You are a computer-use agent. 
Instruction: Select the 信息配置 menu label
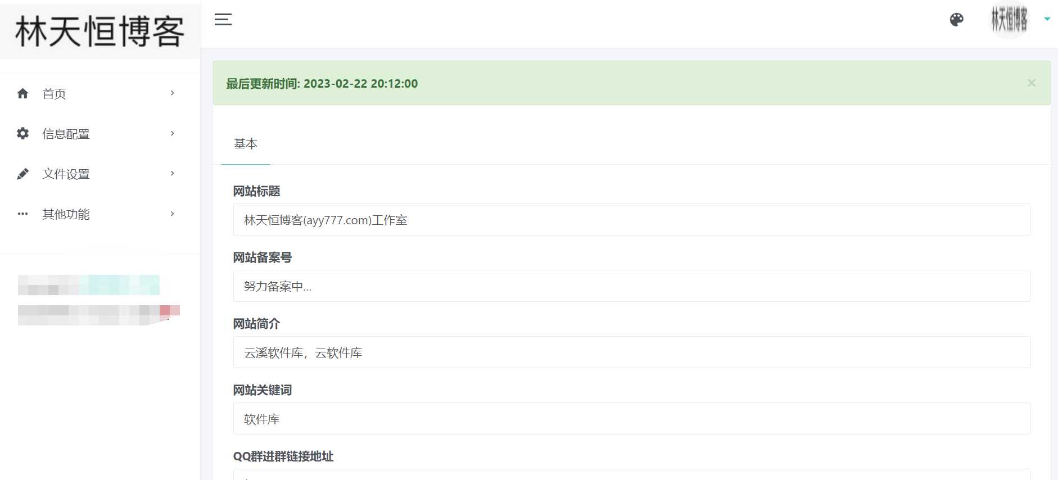pyautogui.click(x=66, y=134)
